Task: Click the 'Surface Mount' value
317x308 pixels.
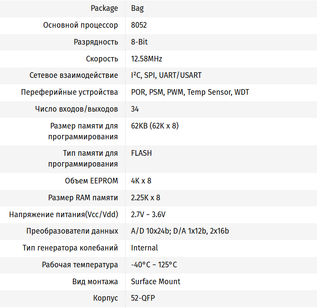Action: 156,282
